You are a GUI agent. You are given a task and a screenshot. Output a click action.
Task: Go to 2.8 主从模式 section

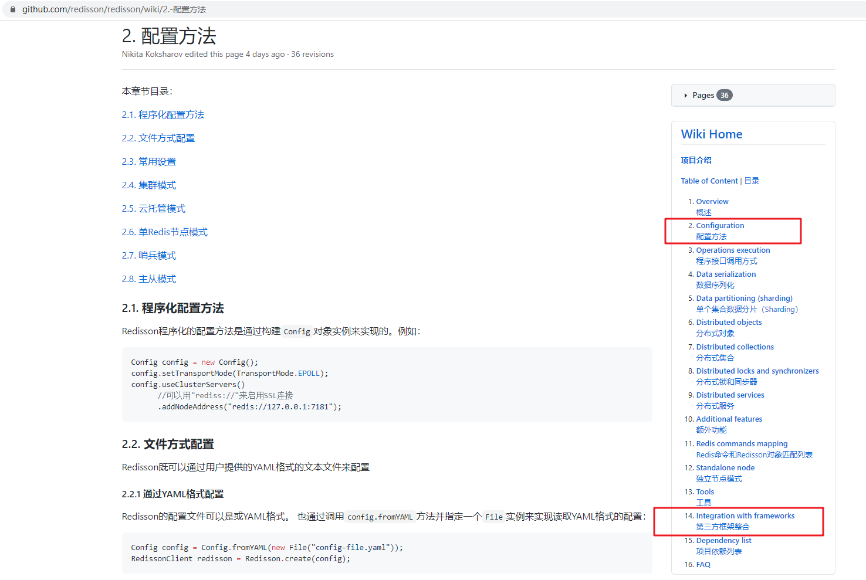pos(149,279)
